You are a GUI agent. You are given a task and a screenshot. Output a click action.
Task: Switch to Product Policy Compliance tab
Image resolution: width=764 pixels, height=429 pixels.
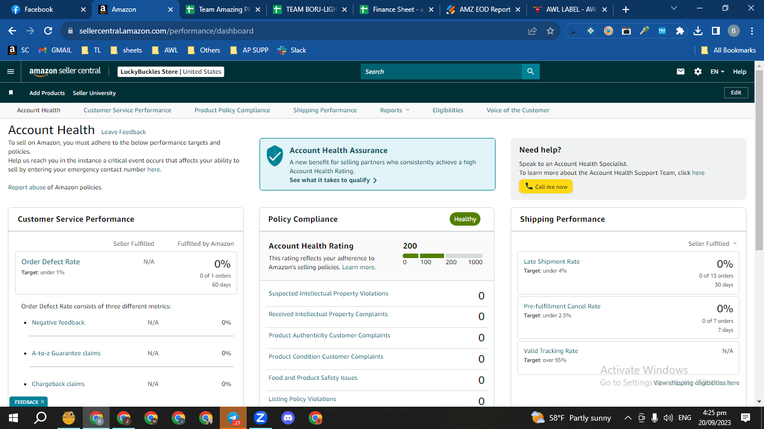[x=232, y=110]
